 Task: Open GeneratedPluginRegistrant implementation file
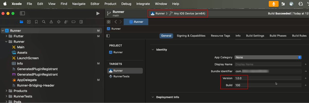tap(37, 74)
